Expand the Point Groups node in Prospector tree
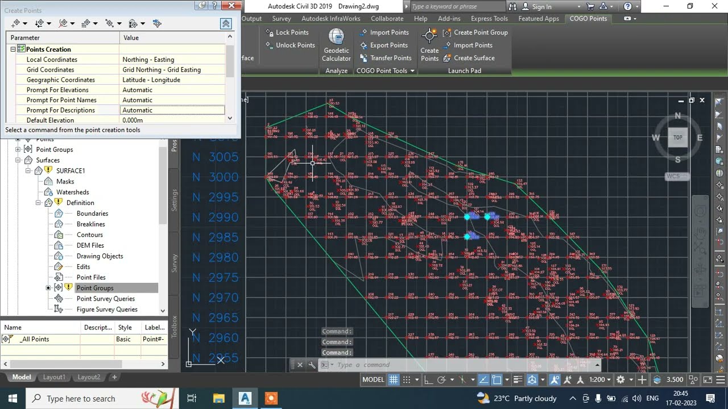This screenshot has height=409, width=728. click(18, 149)
